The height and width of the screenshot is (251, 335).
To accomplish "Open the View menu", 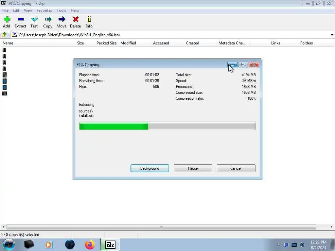I will (x=28, y=10).
